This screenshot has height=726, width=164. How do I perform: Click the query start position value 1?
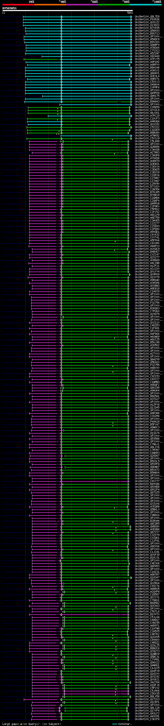click(4, 13)
